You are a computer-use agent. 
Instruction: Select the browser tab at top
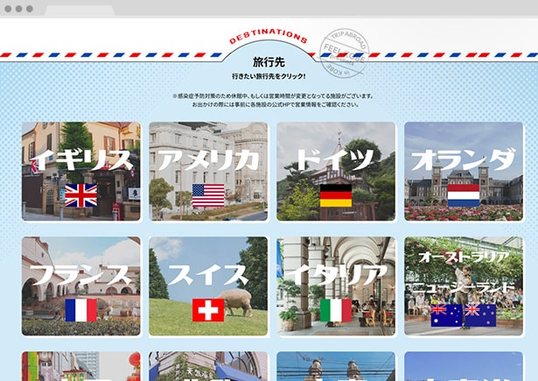point(80,11)
